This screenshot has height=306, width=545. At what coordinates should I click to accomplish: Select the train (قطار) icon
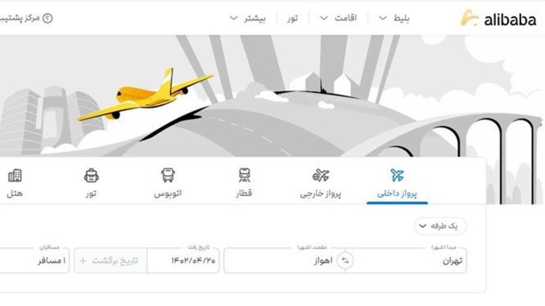[x=244, y=175]
